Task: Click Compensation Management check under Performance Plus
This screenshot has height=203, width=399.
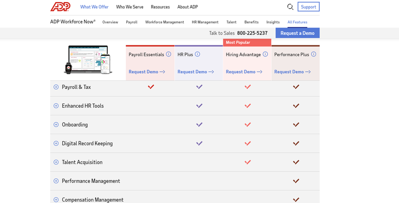Action: click(296, 200)
